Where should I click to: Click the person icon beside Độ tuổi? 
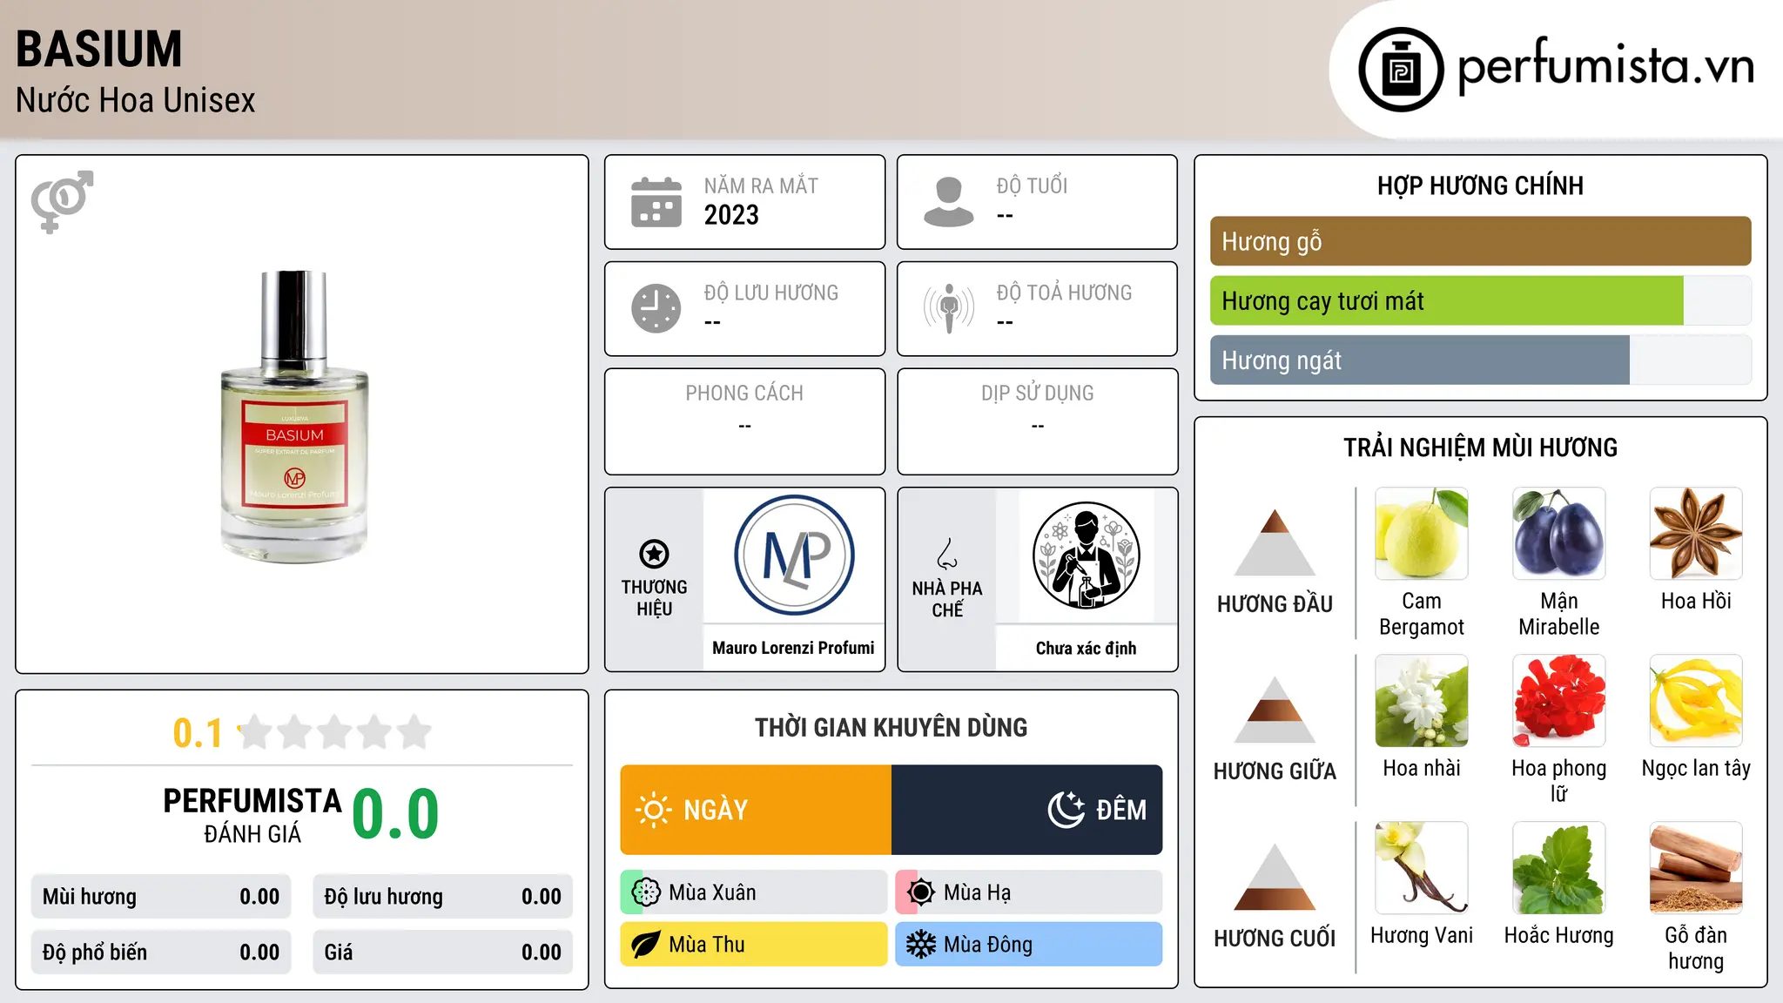point(948,202)
